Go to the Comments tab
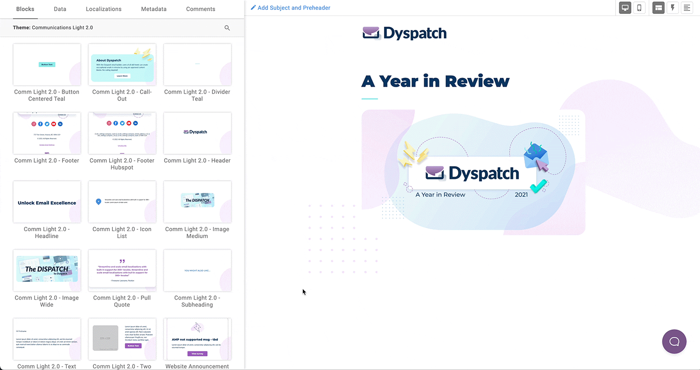Screen dimensions: 700x370 (201, 9)
